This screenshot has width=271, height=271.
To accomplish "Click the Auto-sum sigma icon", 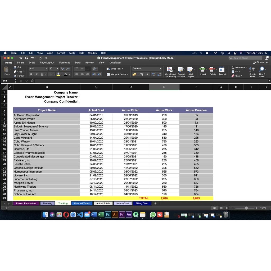I will [233, 67].
